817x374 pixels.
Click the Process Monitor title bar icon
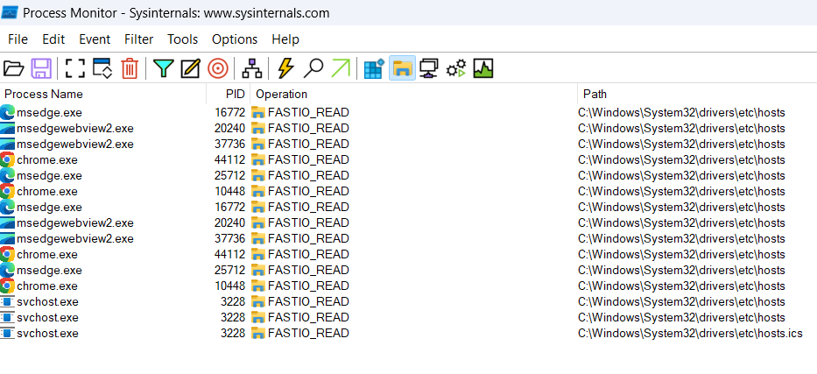(x=10, y=12)
